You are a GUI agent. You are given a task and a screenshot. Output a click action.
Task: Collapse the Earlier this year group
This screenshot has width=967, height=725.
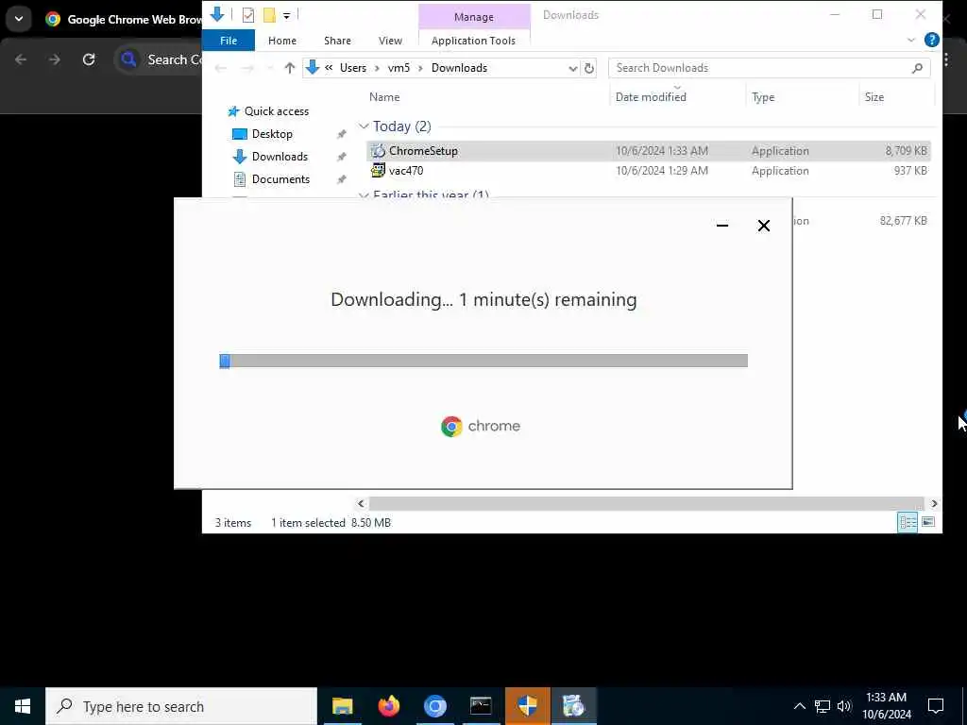(364, 194)
